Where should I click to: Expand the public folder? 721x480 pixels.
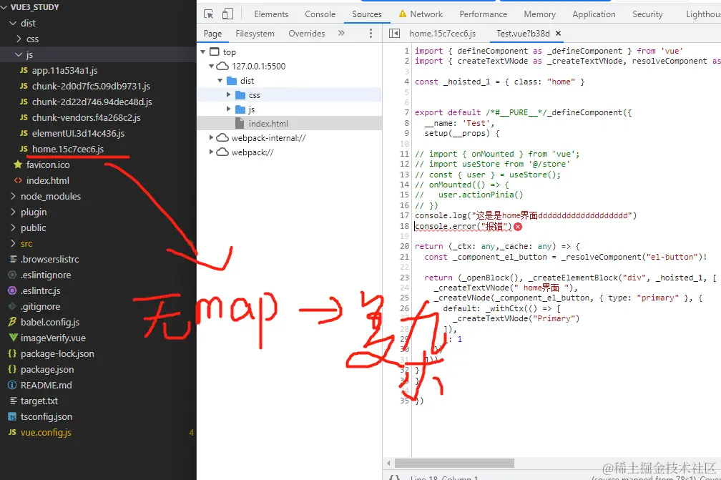coord(13,227)
